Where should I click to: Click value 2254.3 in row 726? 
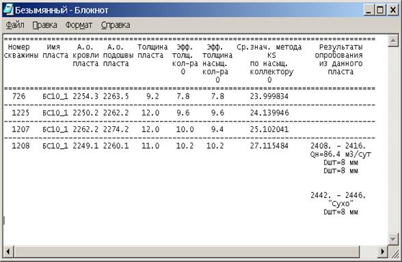(85, 96)
